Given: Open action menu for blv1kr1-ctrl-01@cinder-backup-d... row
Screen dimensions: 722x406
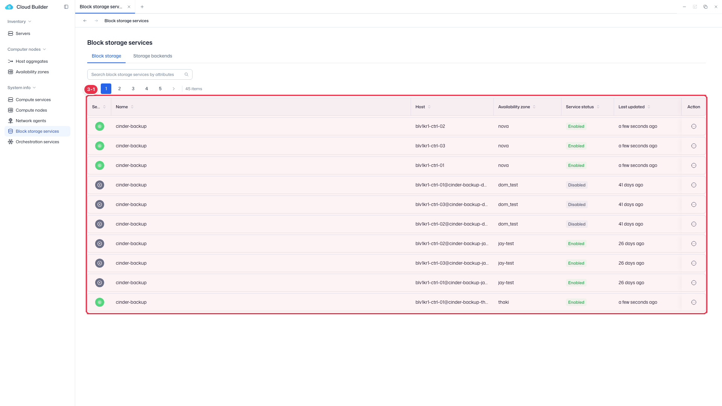Looking at the screenshot, I should coord(694,185).
